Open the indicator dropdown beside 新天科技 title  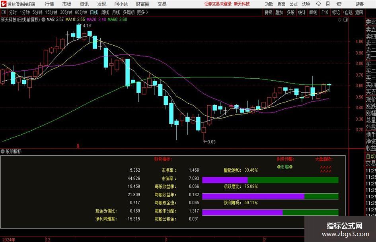click(43, 19)
